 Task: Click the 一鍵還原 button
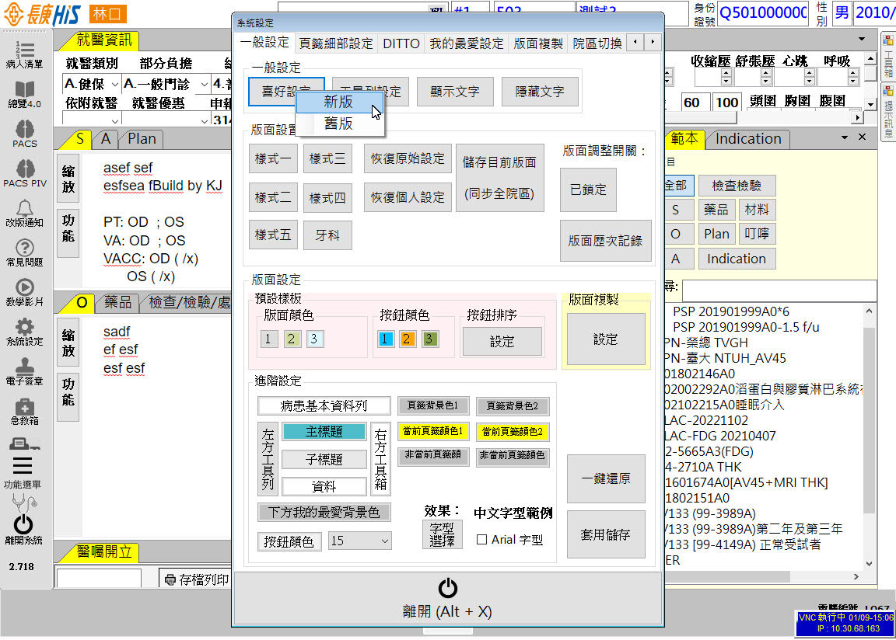tap(606, 479)
